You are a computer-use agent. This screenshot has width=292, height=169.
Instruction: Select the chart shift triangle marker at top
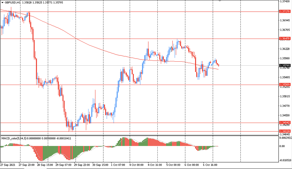coord(220,1)
